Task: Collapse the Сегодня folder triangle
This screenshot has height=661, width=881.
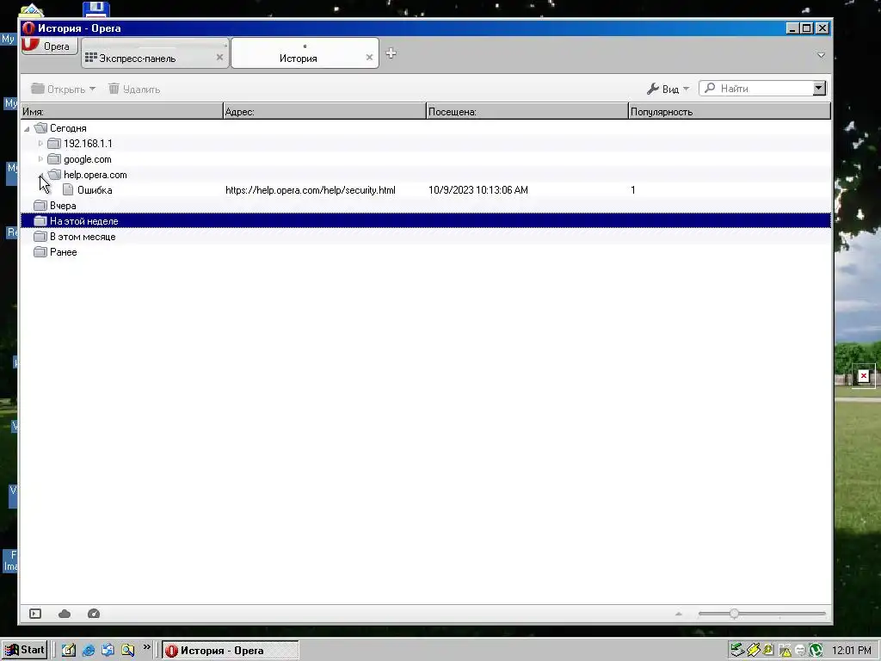Action: (27, 129)
